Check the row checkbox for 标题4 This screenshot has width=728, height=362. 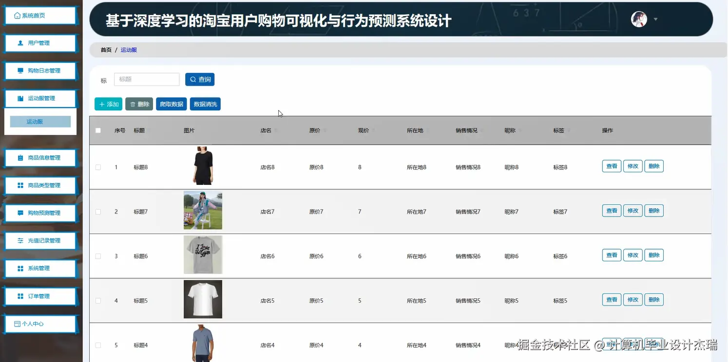point(98,345)
